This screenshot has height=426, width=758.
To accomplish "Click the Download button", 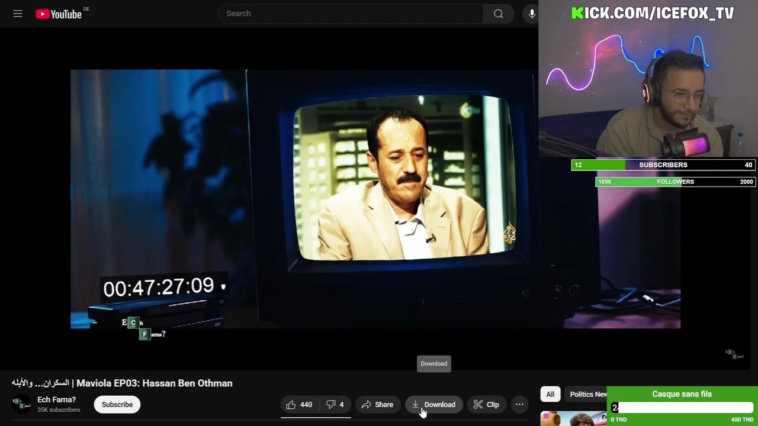I will (433, 405).
